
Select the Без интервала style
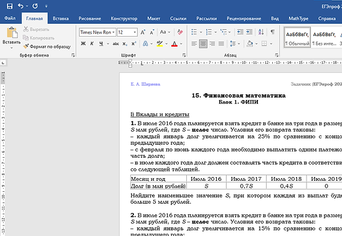324,37
